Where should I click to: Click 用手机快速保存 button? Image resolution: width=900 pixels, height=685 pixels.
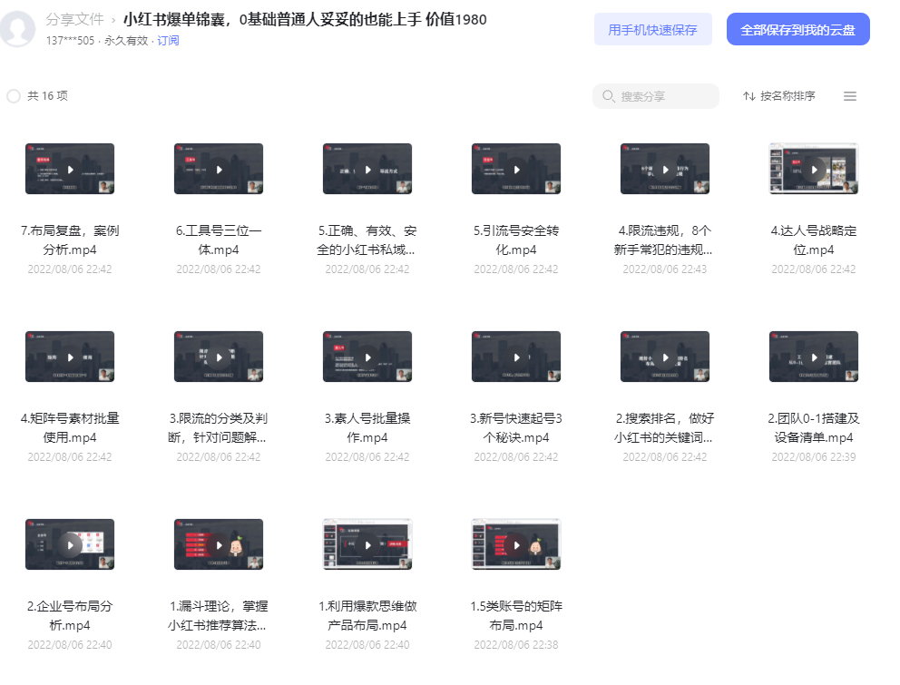tap(653, 29)
